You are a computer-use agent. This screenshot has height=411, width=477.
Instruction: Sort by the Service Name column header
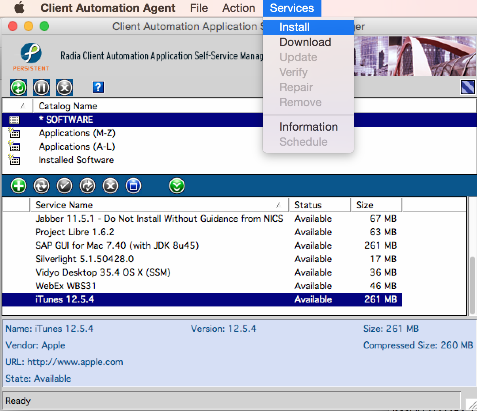(x=159, y=205)
